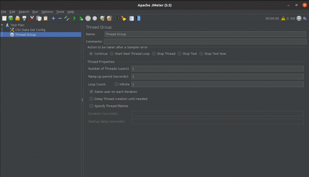Image resolution: width=309 pixels, height=177 pixels.
Task: Expand all nodes with plus icon
Action: click(x=54, y=18)
